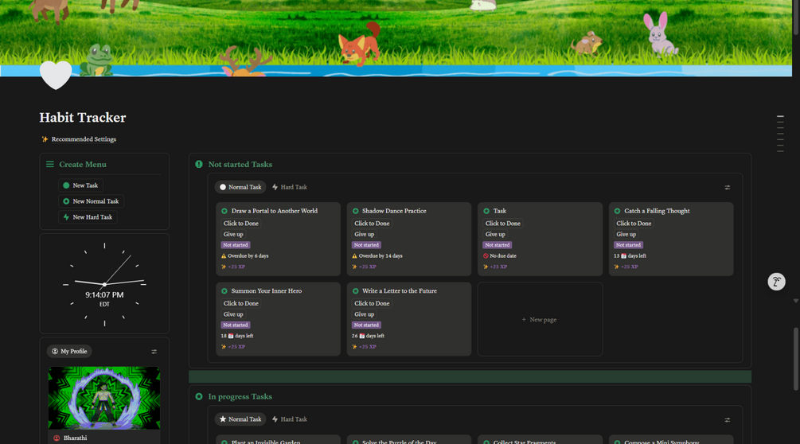Viewport: 800px width, 444px height.
Task: Click lightning icon on New Hard Task button
Action: 66,217
